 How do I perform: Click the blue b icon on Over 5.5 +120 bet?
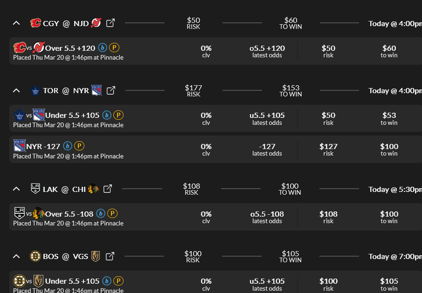coord(103,48)
